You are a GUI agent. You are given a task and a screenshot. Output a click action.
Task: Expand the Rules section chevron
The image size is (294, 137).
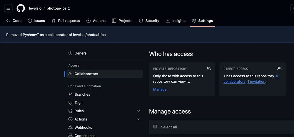[x=139, y=111]
